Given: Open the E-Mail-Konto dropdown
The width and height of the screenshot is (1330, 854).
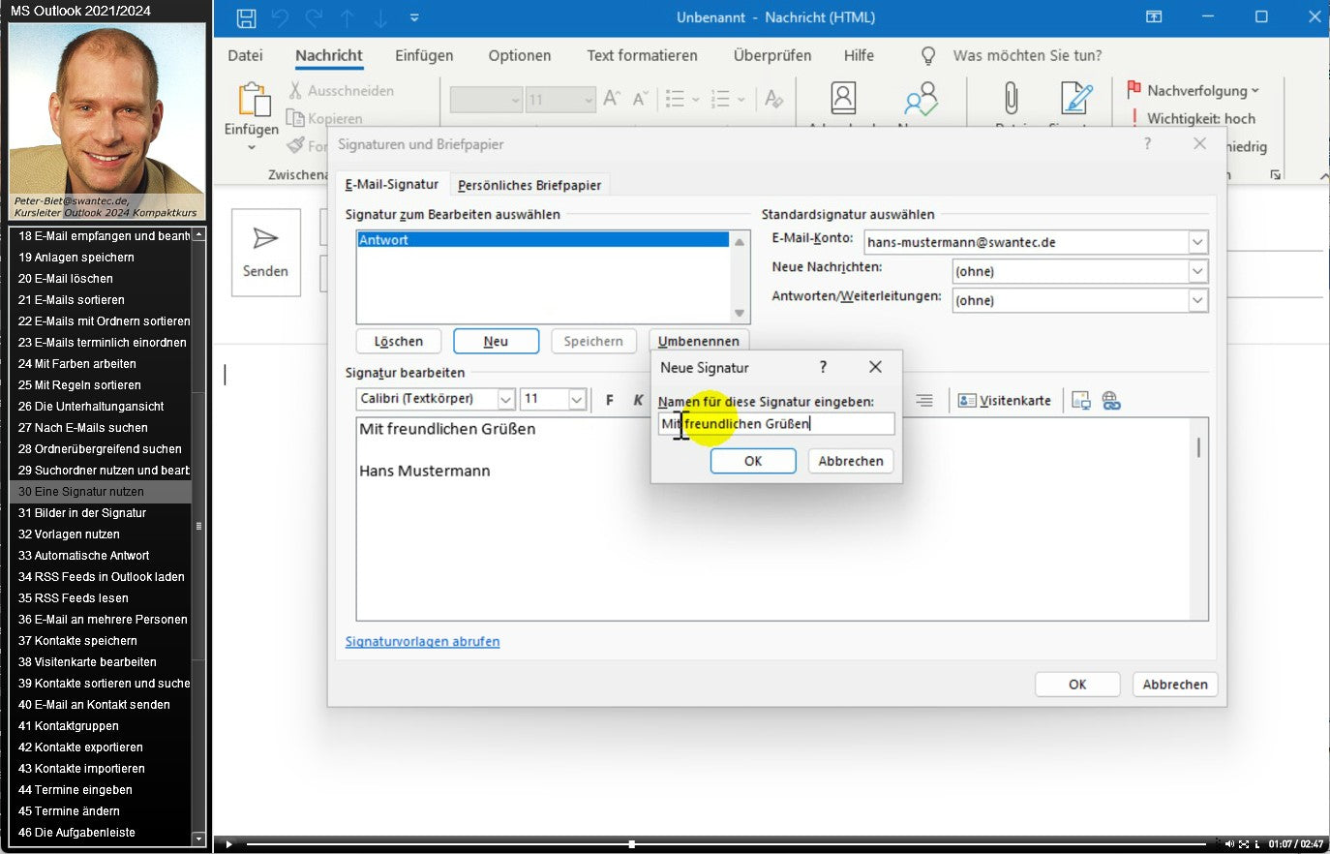Looking at the screenshot, I should click(1197, 242).
